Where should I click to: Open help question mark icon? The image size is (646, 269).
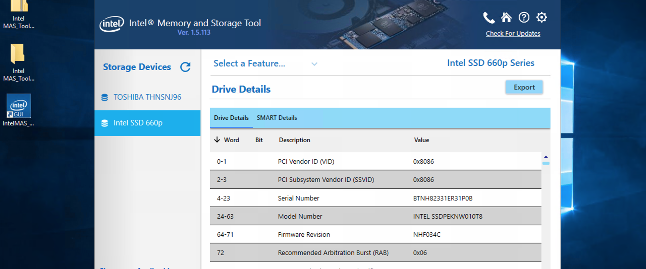point(524,17)
